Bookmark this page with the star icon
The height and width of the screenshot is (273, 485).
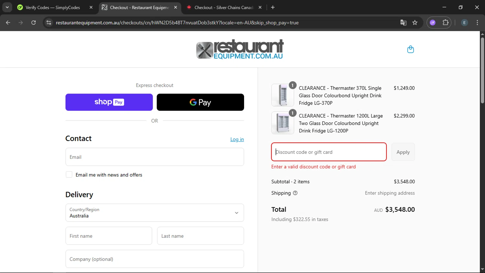point(415,23)
